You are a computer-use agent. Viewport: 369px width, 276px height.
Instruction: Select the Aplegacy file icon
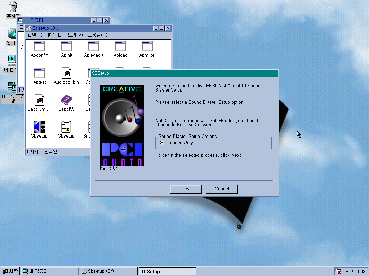pos(93,46)
